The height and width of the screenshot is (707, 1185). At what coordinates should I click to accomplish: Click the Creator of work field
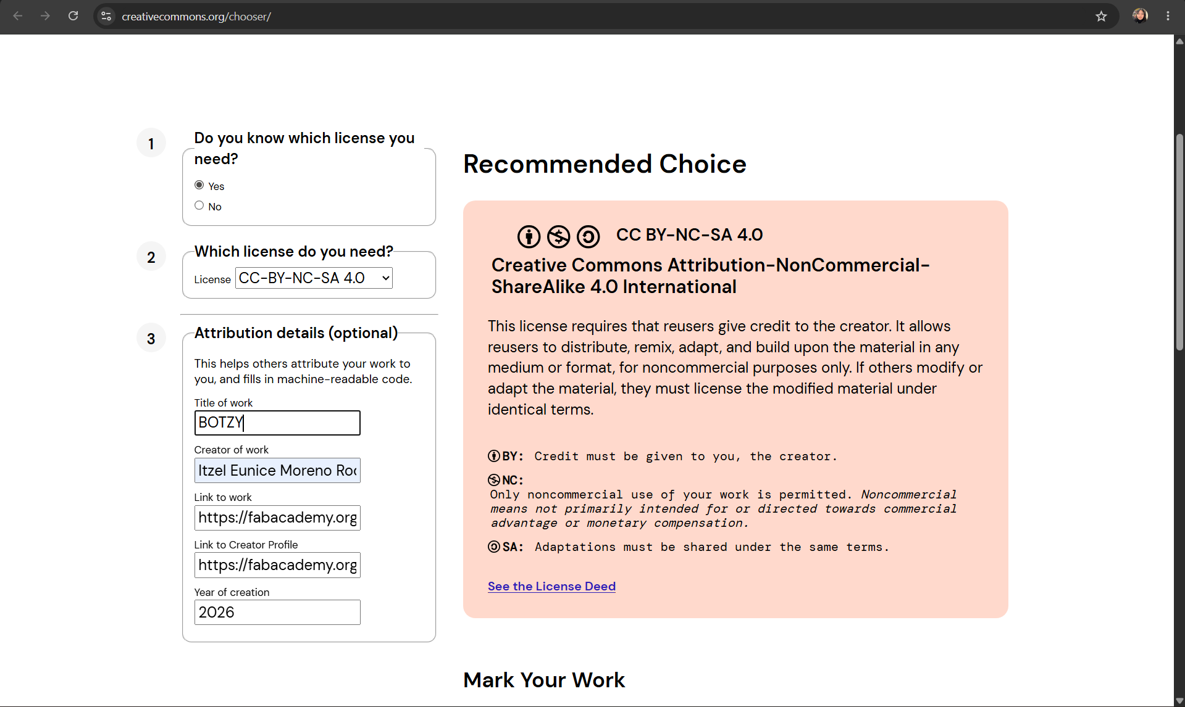277,470
